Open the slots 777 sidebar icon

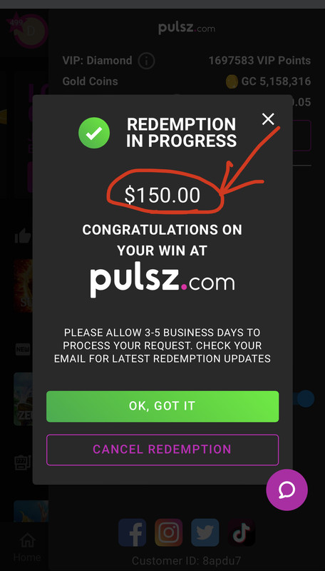pyautogui.click(x=23, y=463)
